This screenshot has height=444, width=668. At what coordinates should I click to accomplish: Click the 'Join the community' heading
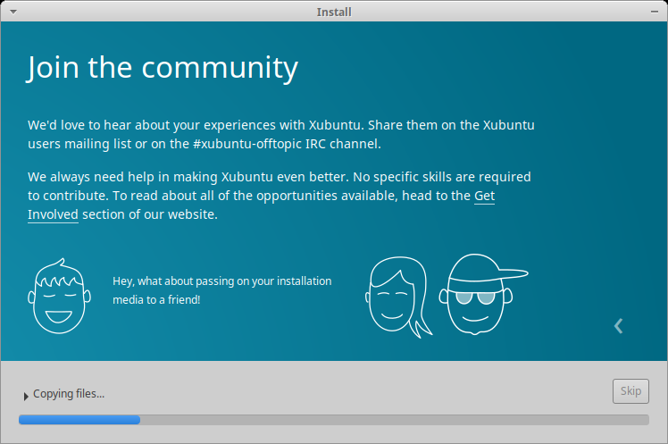coord(163,68)
